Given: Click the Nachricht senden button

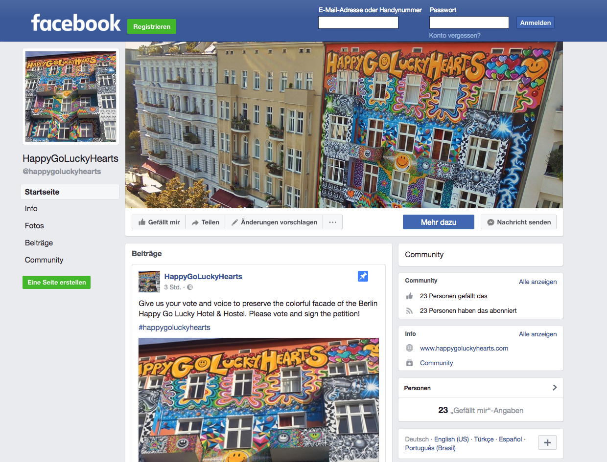Looking at the screenshot, I should 518,222.
